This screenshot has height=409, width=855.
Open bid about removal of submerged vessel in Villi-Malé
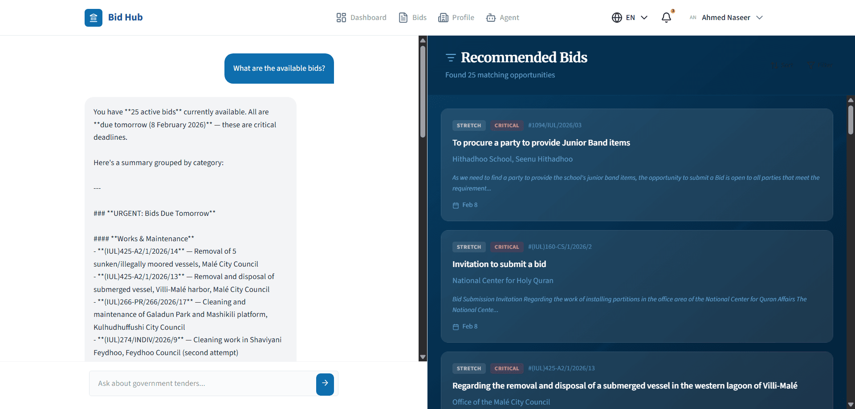[625, 386]
